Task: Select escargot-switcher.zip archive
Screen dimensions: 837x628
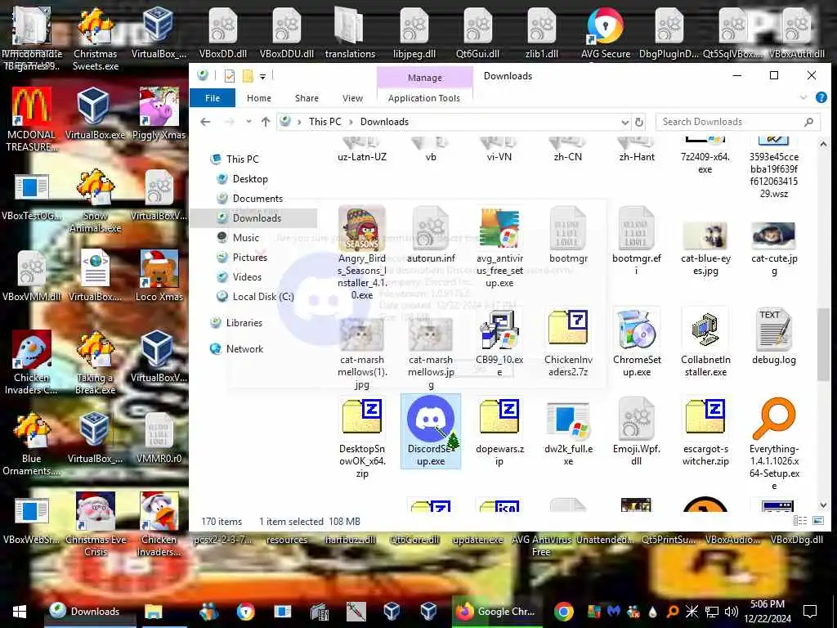Action: [705, 432]
